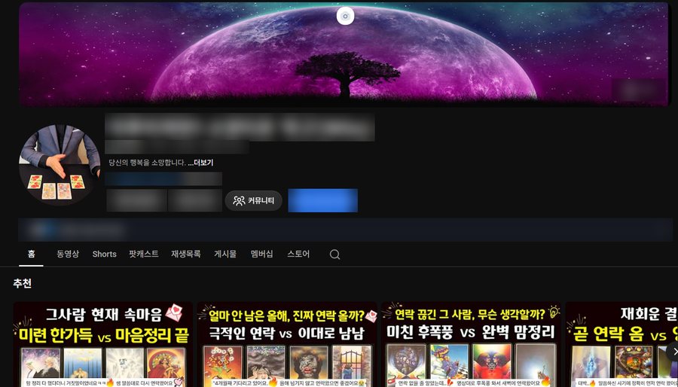This screenshot has width=678, height=387.
Task: Switch to the 동영상 tab
Action: point(68,254)
